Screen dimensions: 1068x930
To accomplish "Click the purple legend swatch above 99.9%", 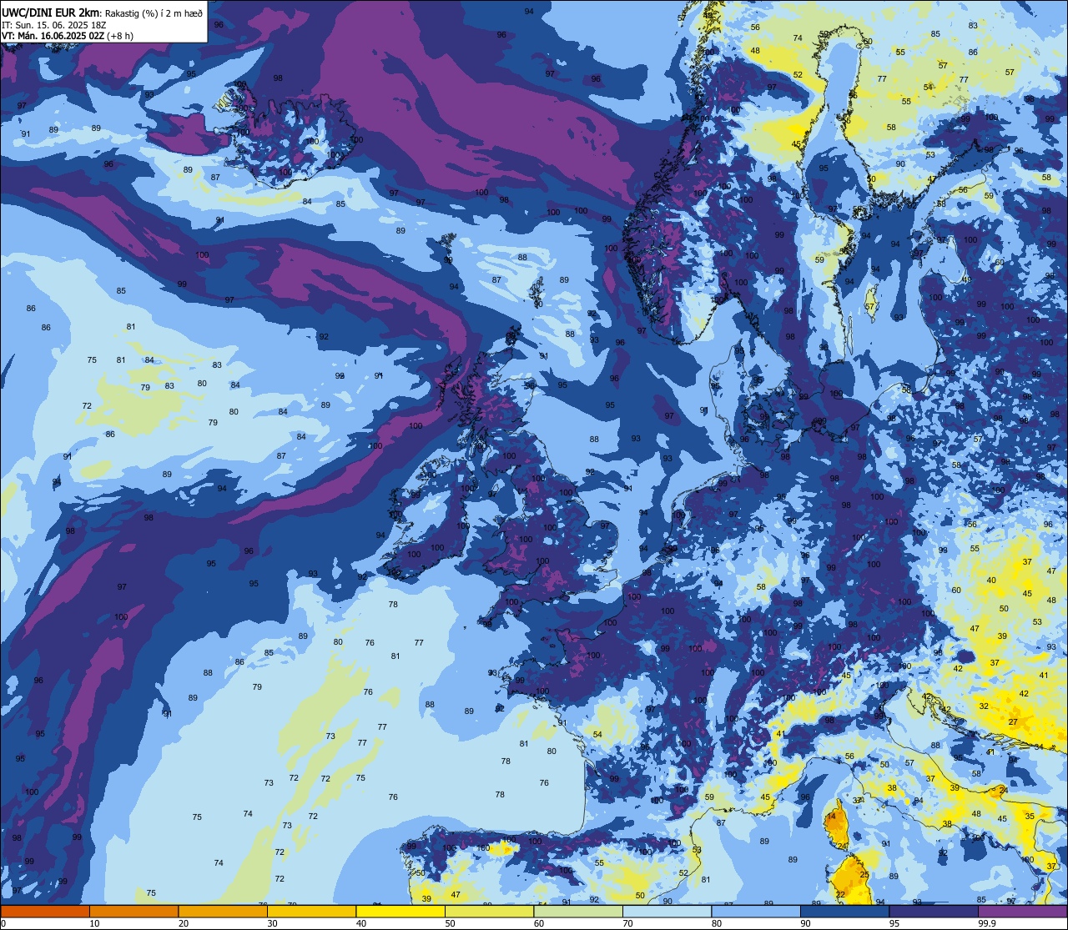I will pos(1022,911).
